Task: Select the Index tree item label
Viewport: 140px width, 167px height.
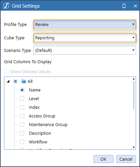Action: coord(34,107)
